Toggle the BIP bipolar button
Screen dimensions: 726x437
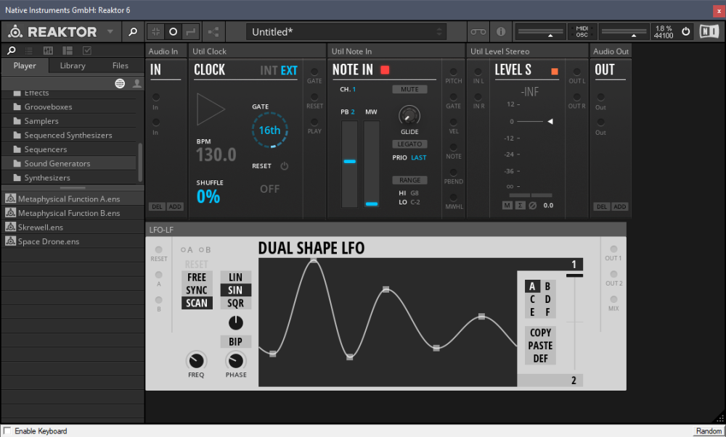(236, 341)
